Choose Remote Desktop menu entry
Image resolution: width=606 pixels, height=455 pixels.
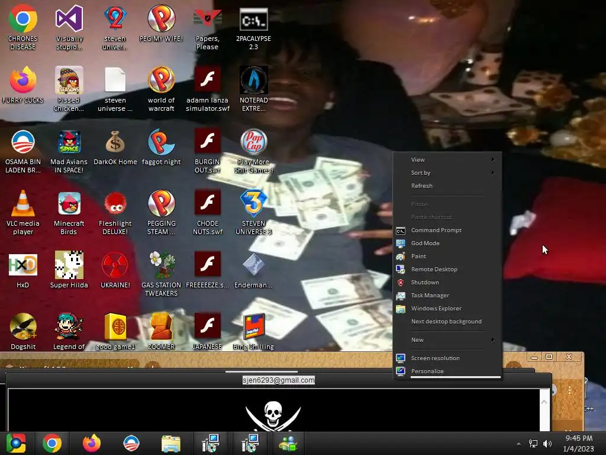pyautogui.click(x=447, y=270)
